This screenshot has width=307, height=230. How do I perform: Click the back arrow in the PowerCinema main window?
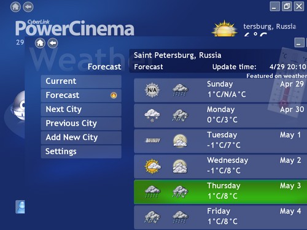click(28, 7)
